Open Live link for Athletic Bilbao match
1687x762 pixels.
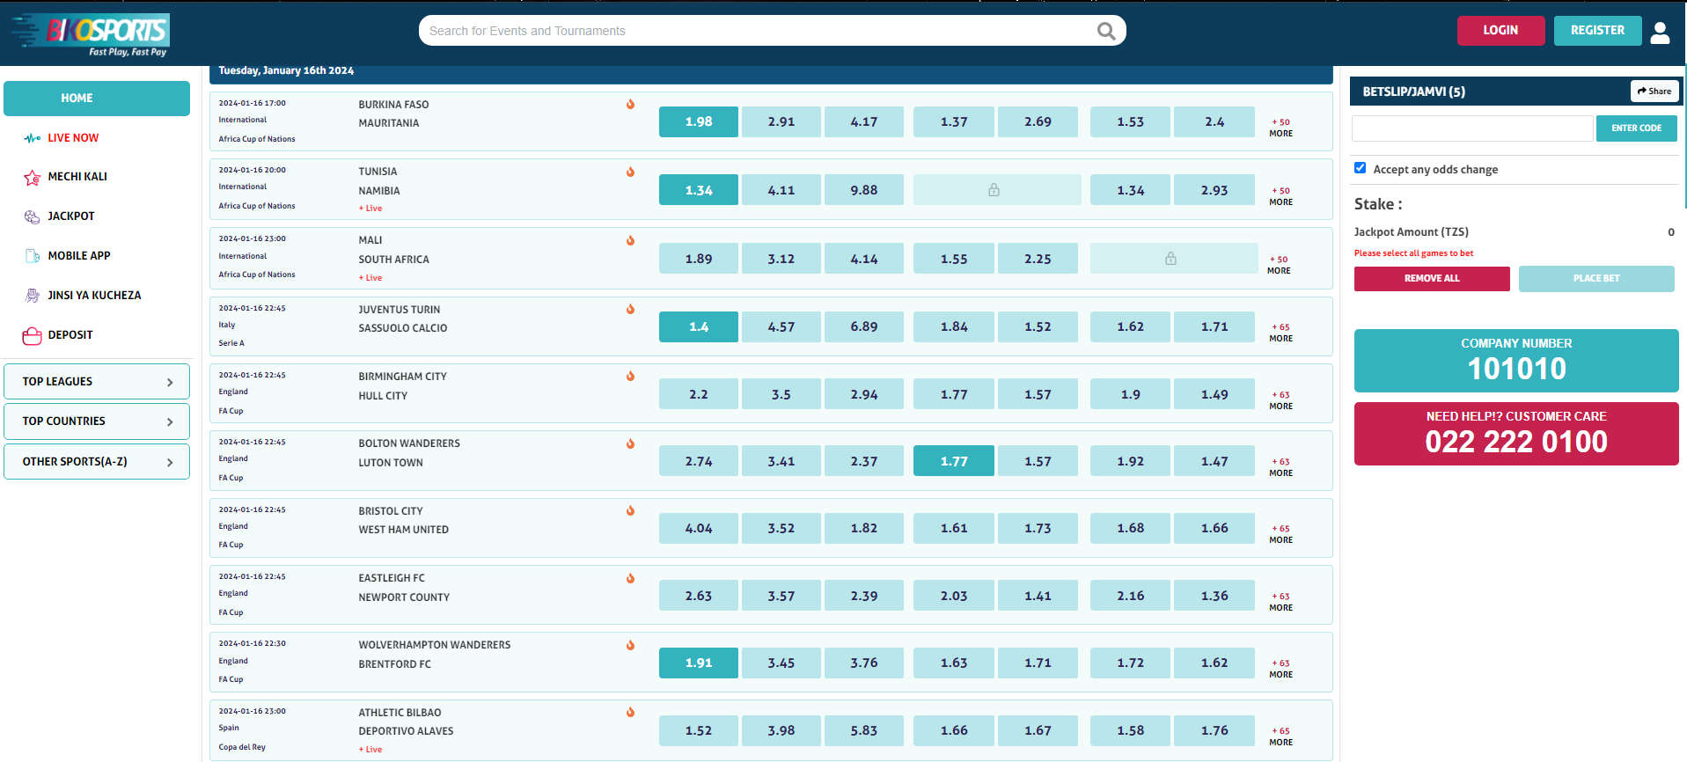pyautogui.click(x=370, y=750)
